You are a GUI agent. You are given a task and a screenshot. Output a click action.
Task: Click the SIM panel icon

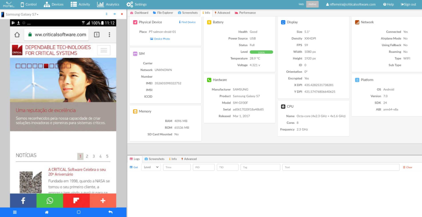[135, 54]
